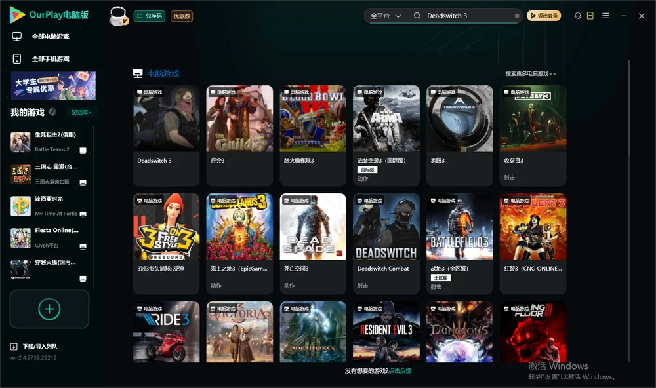Click refresh icon next to 我的游戏
This screenshot has width=656, height=388.
52,112
